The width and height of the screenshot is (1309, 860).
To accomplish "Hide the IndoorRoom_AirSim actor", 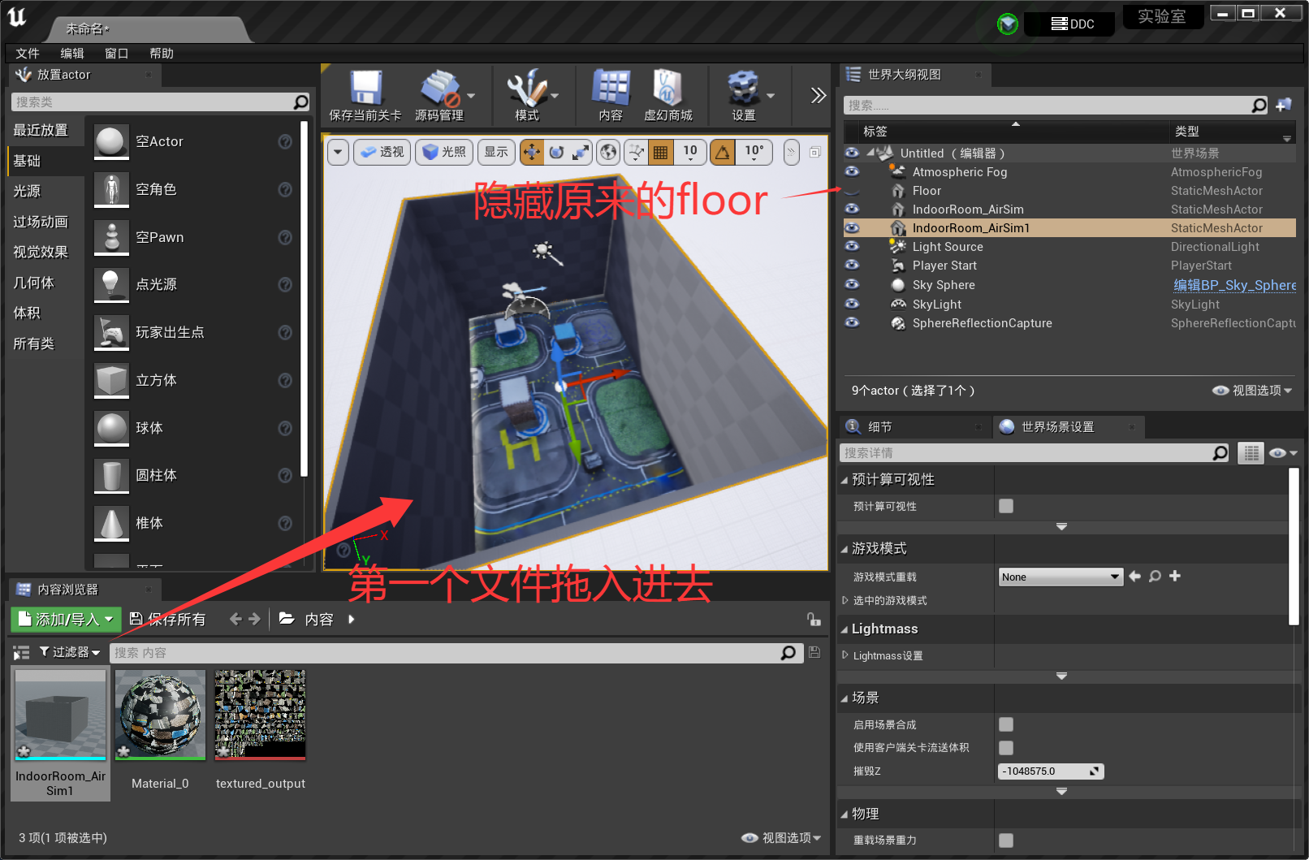I will point(852,209).
